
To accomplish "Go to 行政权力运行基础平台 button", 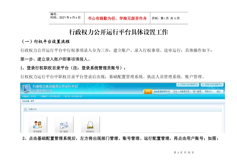I will point(188,84).
